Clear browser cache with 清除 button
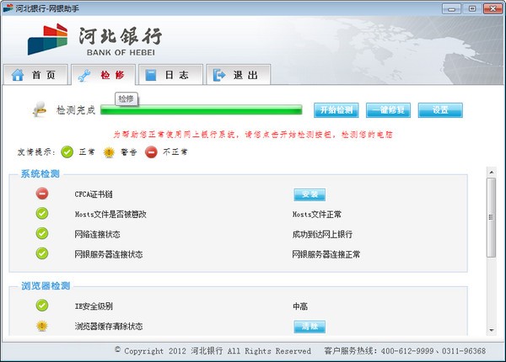The height and width of the screenshot is (362, 506). pos(310,327)
